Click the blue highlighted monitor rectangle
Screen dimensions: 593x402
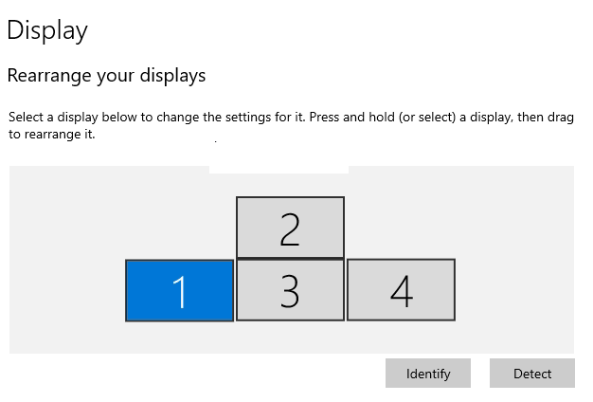coord(179,290)
